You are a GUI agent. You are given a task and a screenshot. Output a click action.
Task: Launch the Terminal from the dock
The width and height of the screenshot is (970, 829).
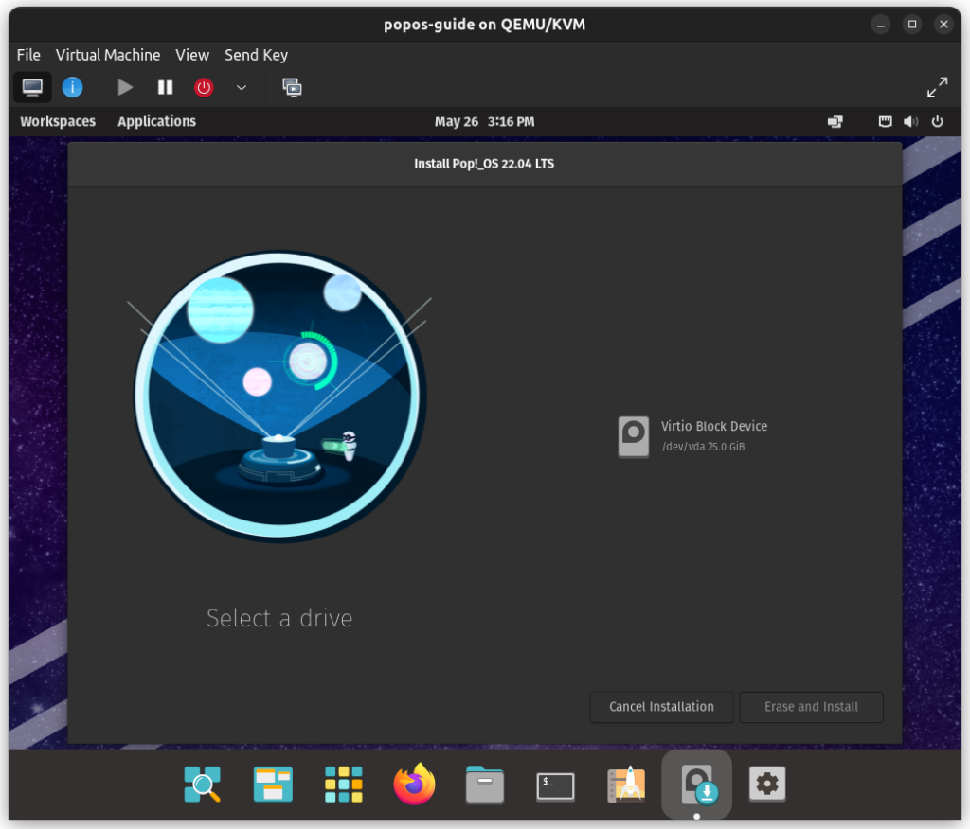[x=555, y=785]
